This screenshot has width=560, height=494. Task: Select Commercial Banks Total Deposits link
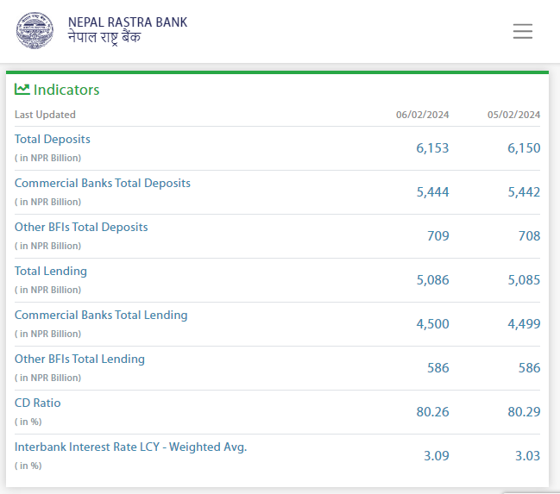pos(103,183)
